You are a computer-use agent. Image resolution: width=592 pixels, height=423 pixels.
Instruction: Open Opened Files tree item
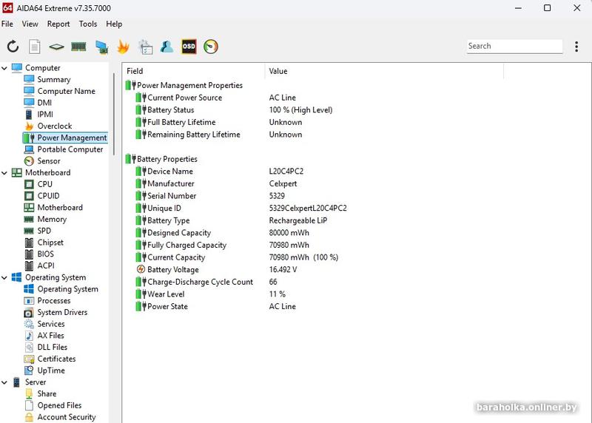(53, 406)
